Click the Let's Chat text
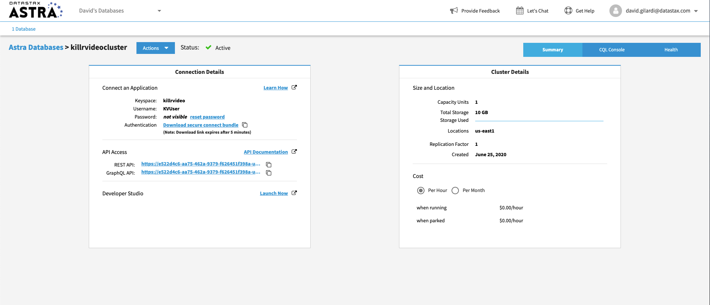The height and width of the screenshot is (305, 710). [538, 11]
